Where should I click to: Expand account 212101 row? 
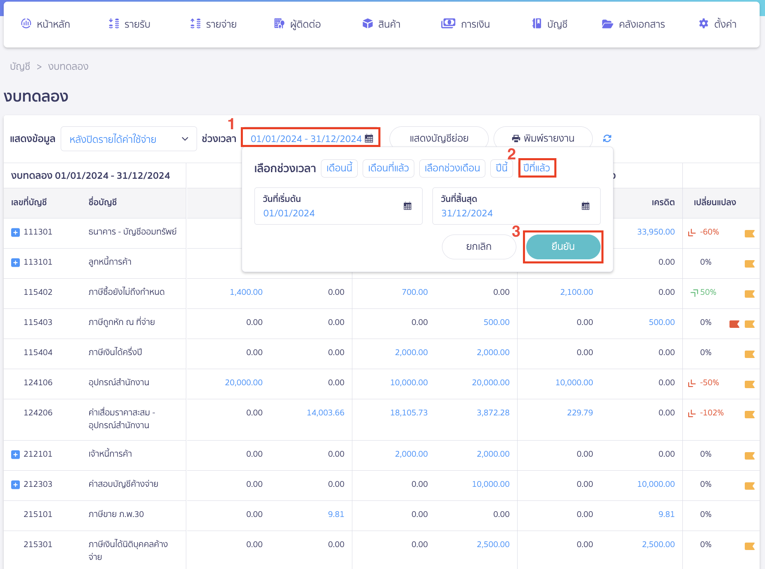pos(15,455)
